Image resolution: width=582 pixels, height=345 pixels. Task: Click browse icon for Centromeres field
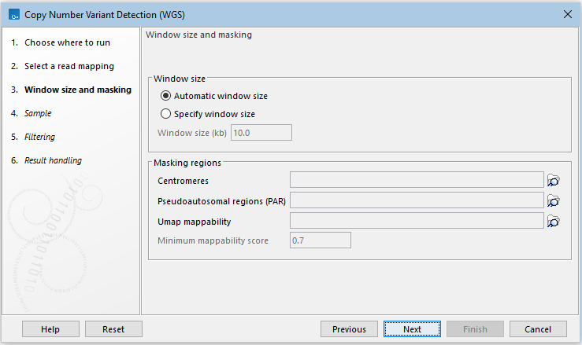(553, 181)
